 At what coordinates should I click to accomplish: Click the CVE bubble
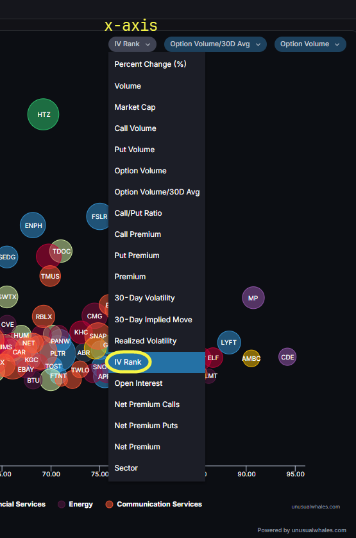click(x=7, y=325)
